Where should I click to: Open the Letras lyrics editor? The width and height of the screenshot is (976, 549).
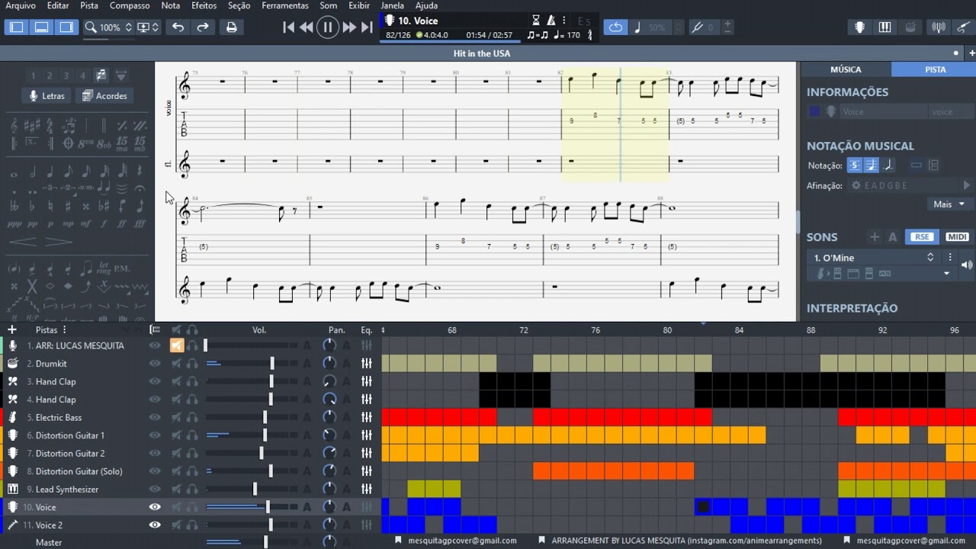47,96
